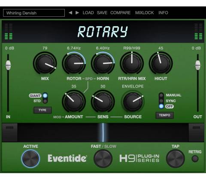Toggle COMPARE in the top bar
The height and width of the screenshot is (180, 206).
pyautogui.click(x=120, y=13)
